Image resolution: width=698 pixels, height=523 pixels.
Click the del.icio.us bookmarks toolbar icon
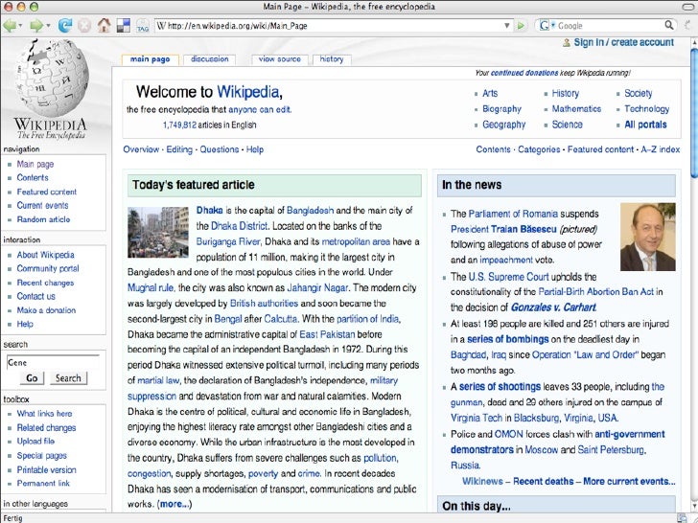tap(124, 25)
